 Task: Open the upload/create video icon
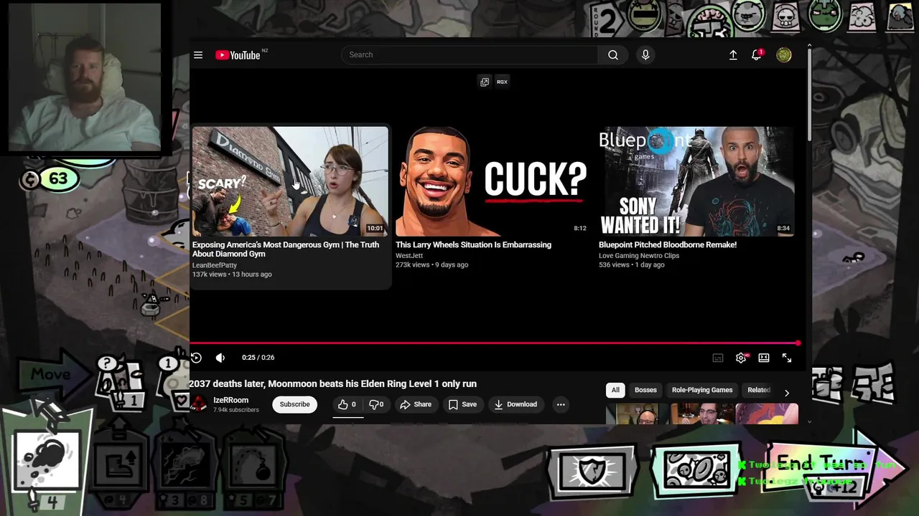tap(733, 55)
